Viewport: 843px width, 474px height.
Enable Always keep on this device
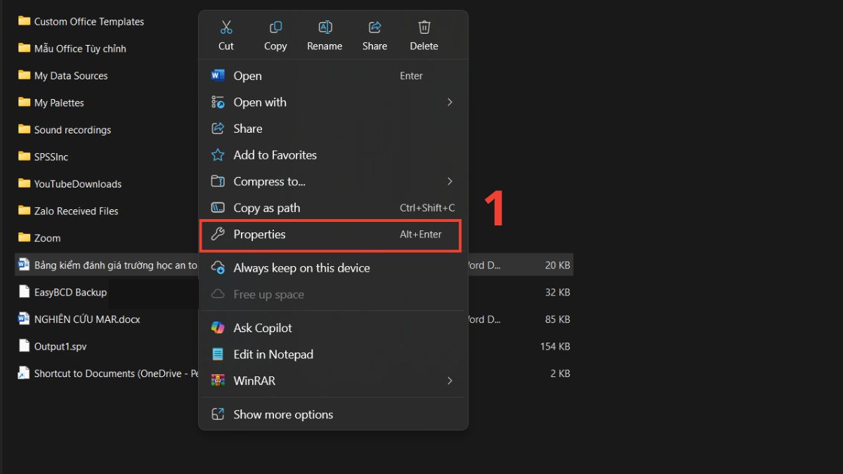click(x=301, y=268)
